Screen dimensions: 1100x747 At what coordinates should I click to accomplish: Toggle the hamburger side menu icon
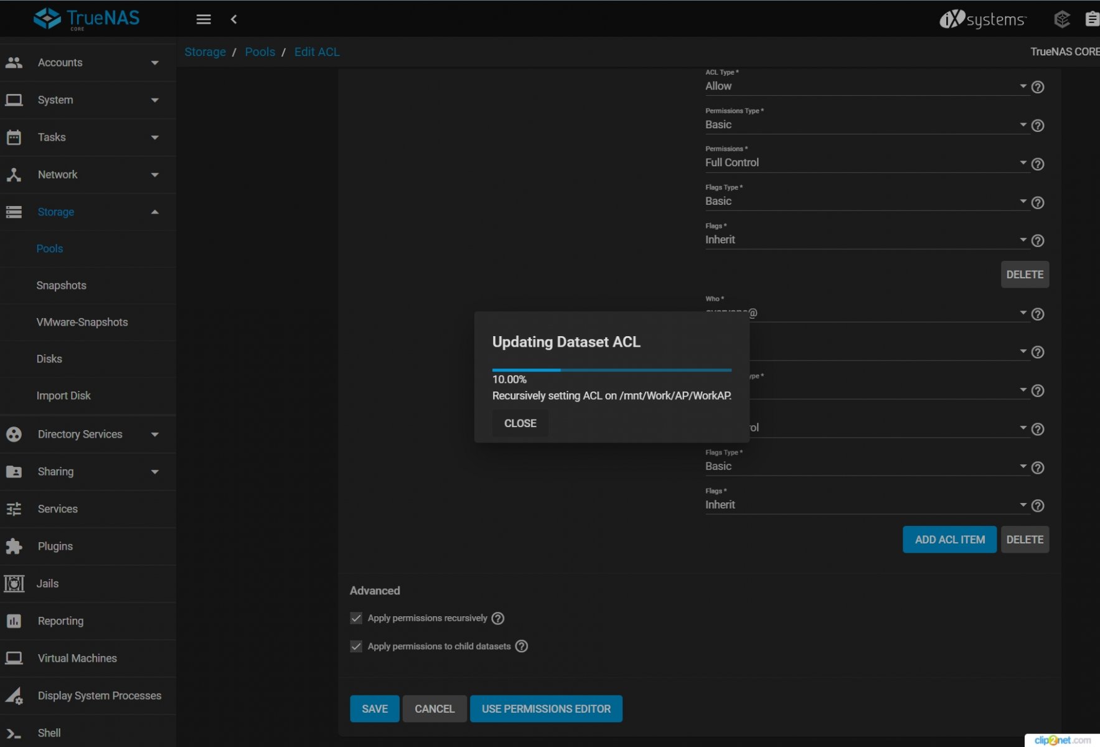(x=204, y=19)
